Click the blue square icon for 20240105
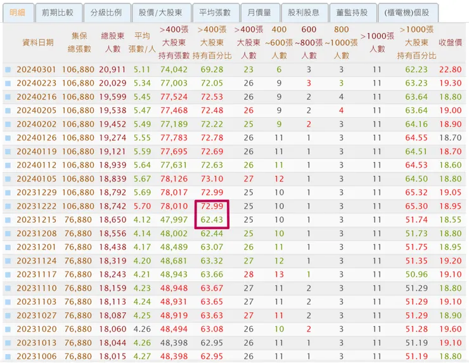469x363 pixels. coord(8,179)
